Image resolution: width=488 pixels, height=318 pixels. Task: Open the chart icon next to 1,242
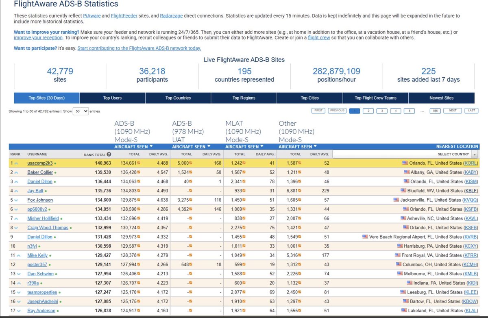click(244, 163)
